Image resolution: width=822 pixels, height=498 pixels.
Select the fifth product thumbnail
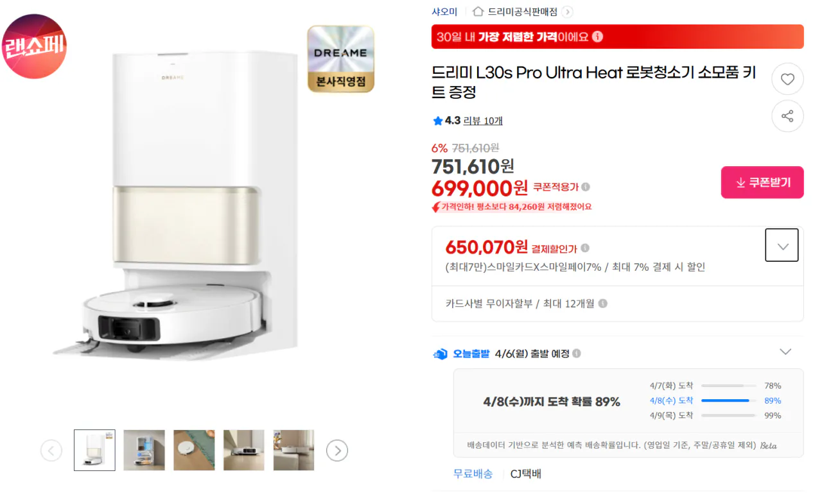pyautogui.click(x=293, y=451)
